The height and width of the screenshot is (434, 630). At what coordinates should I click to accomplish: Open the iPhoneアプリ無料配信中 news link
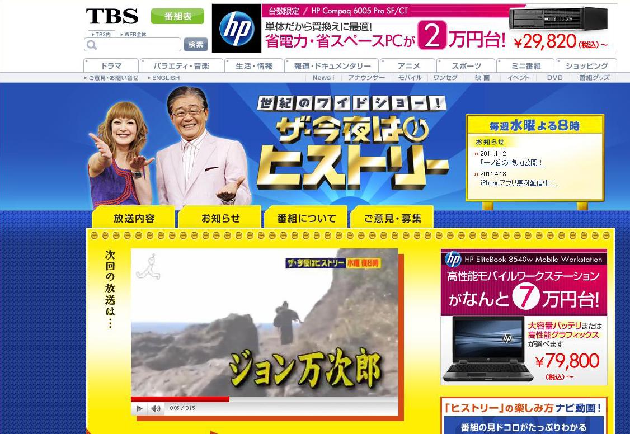(x=518, y=183)
